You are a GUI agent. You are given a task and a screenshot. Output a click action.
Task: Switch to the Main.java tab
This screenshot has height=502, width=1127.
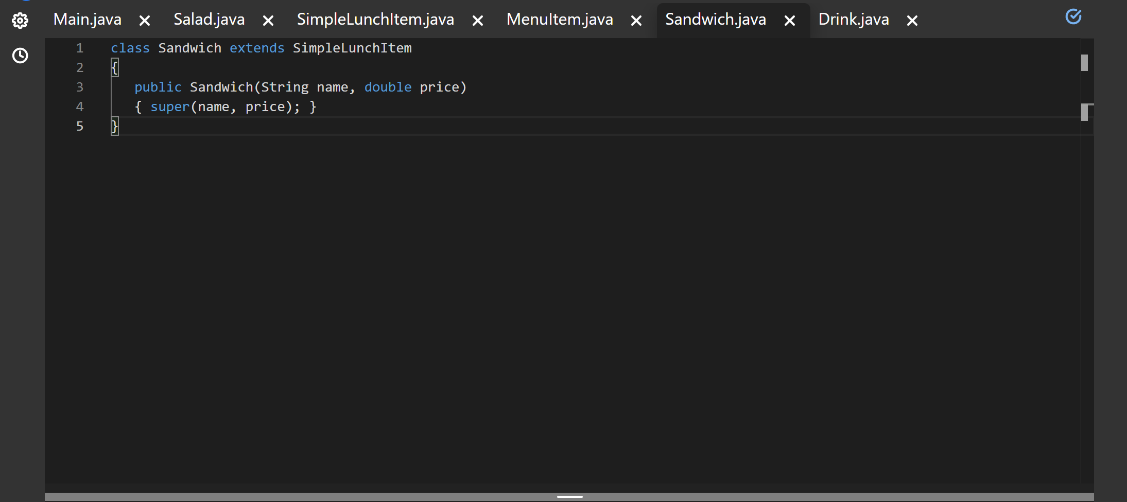tap(88, 20)
